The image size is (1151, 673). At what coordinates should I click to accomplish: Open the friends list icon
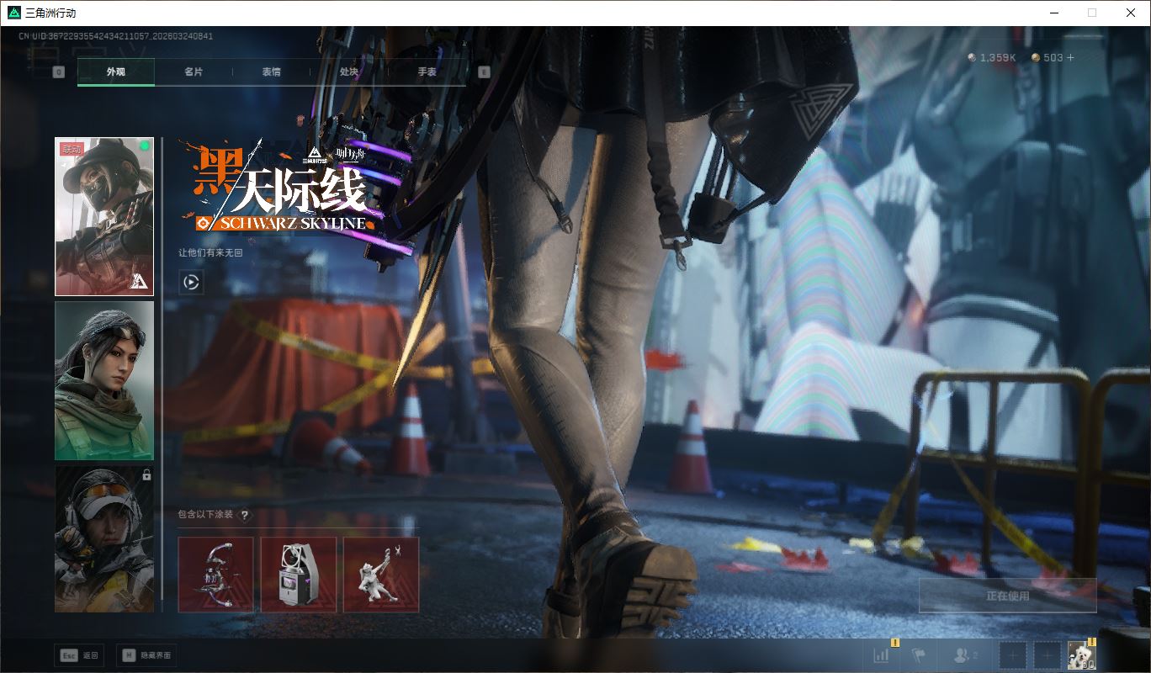[964, 654]
